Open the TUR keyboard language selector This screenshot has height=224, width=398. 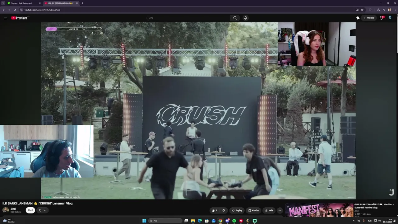coord(370,221)
